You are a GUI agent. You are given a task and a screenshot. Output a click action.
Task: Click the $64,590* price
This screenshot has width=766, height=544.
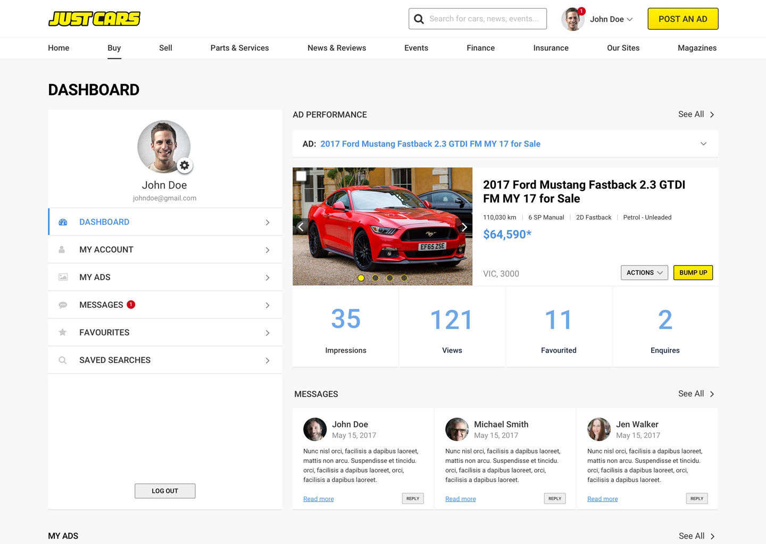click(x=507, y=234)
